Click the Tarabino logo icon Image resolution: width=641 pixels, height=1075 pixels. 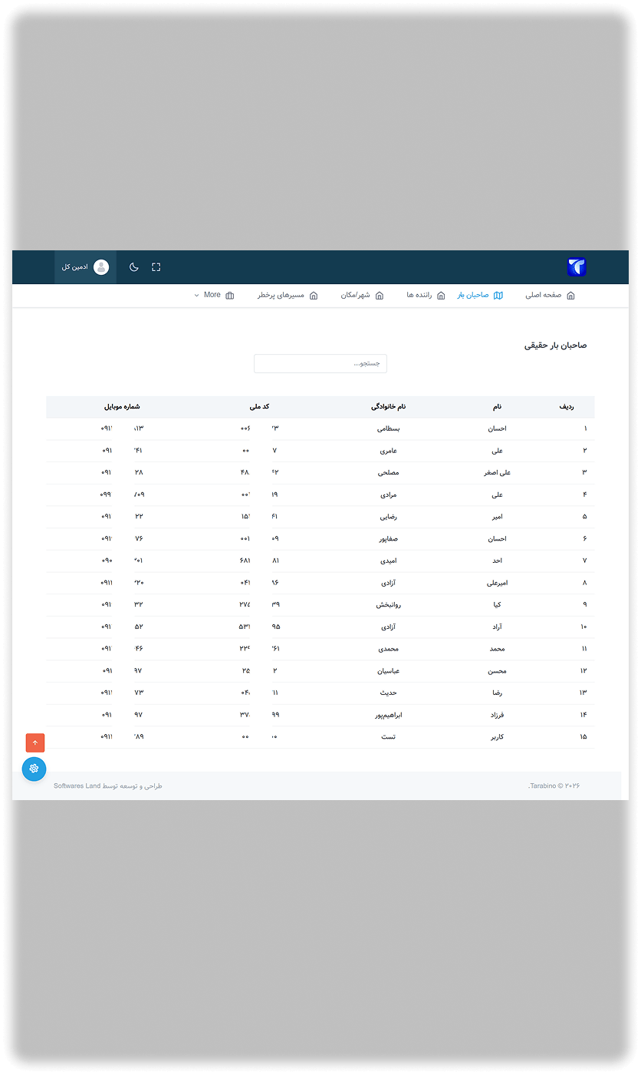(x=577, y=266)
